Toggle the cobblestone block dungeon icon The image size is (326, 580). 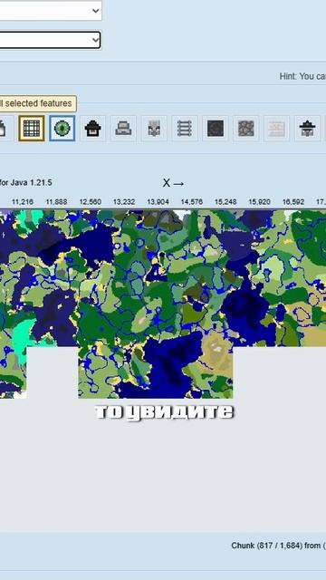point(246,129)
